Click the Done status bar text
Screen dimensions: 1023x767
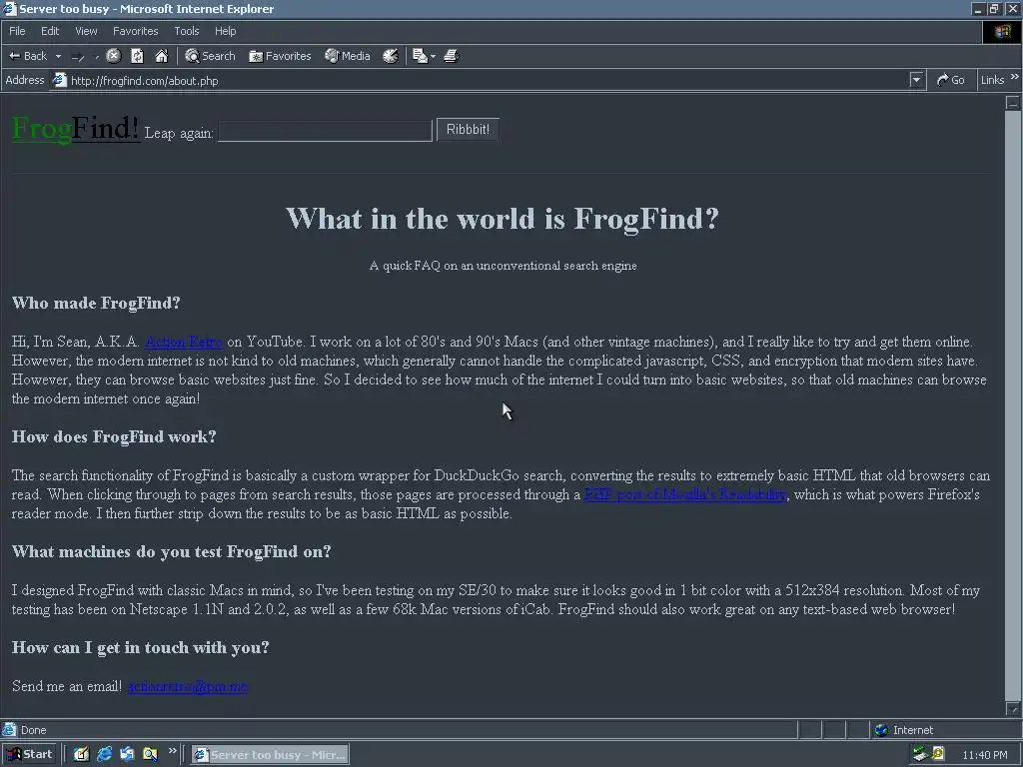pos(33,730)
